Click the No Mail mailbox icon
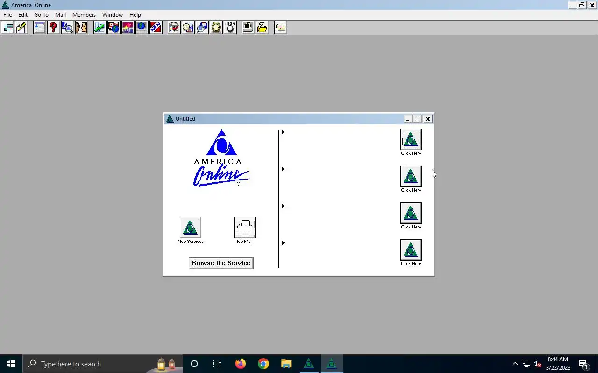Screen dimensions: 598x373 click(x=245, y=228)
